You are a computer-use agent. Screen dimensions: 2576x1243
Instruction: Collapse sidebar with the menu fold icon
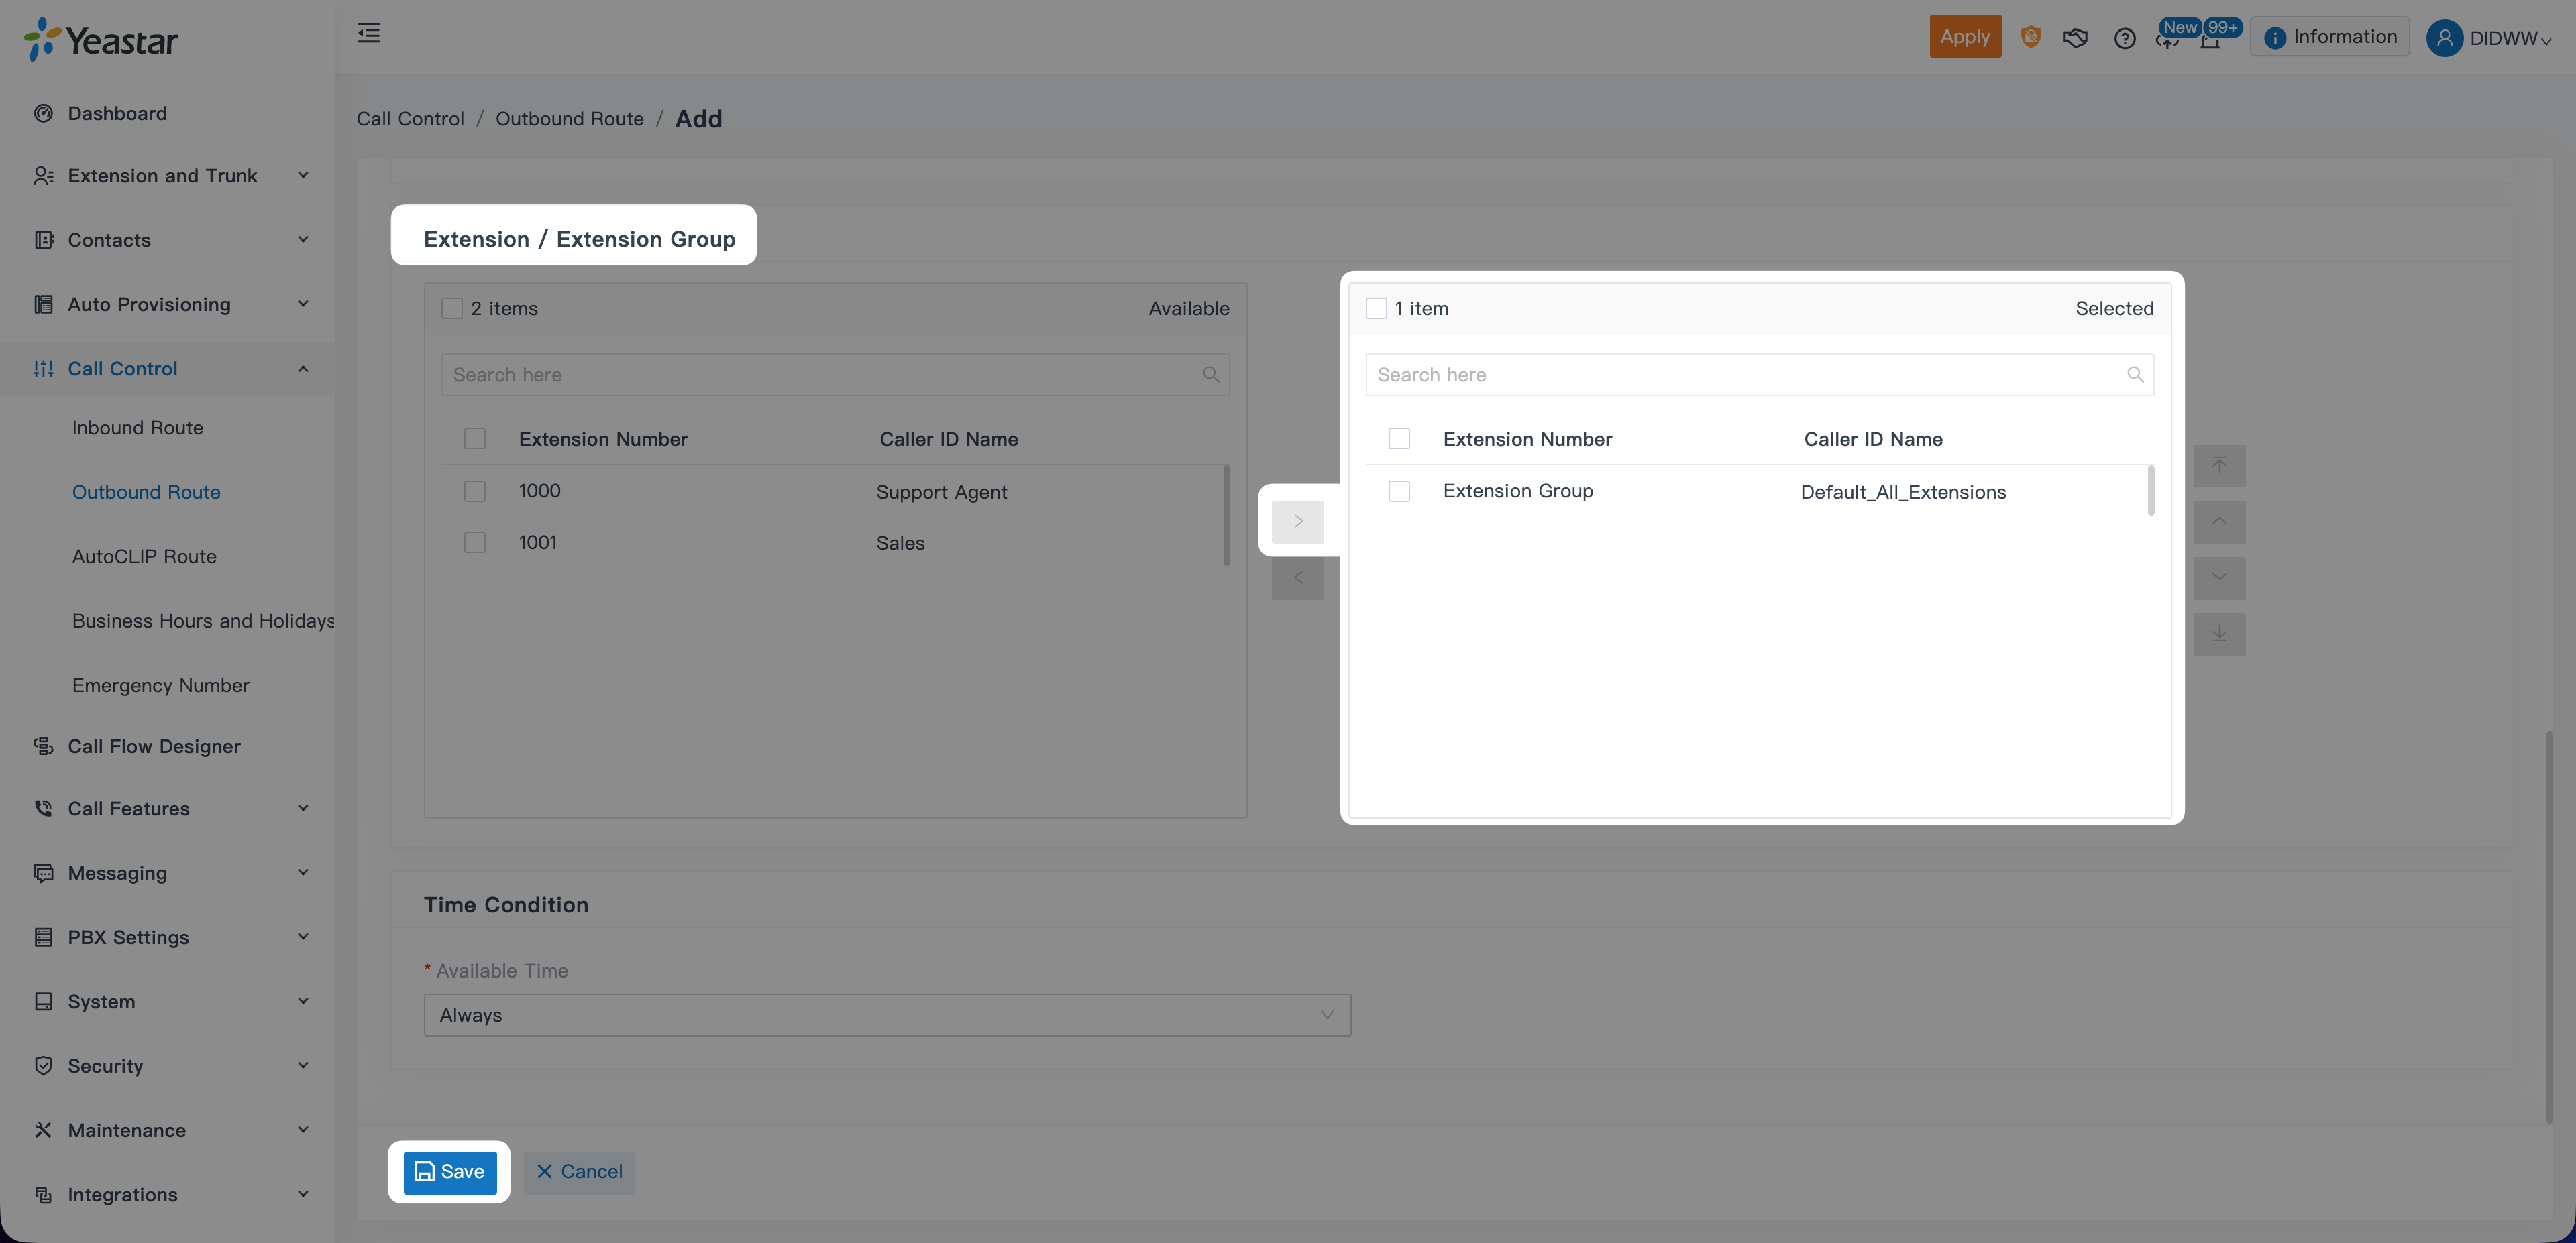pos(369,34)
